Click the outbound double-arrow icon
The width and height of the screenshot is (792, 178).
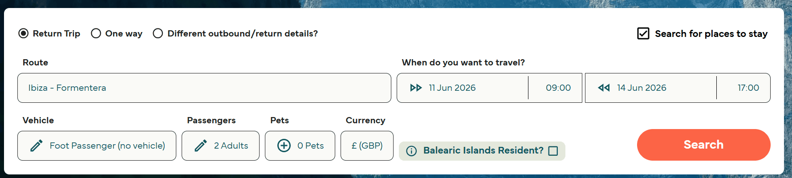[416, 88]
